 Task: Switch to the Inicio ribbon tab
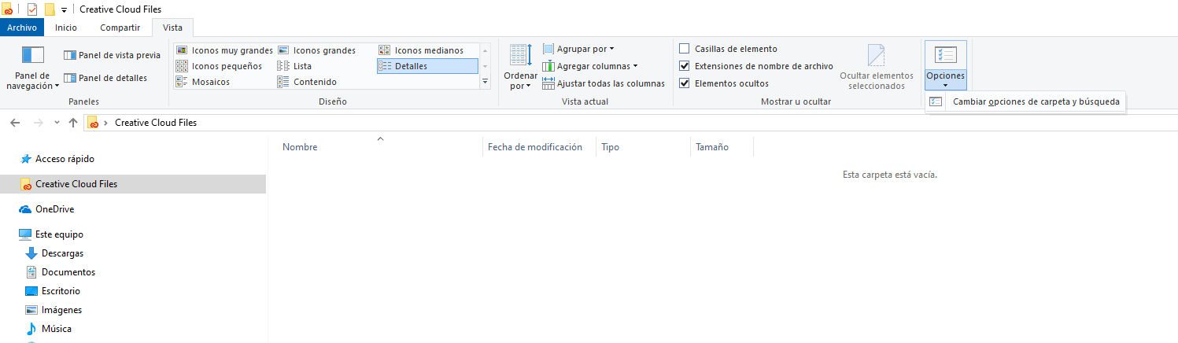point(66,28)
